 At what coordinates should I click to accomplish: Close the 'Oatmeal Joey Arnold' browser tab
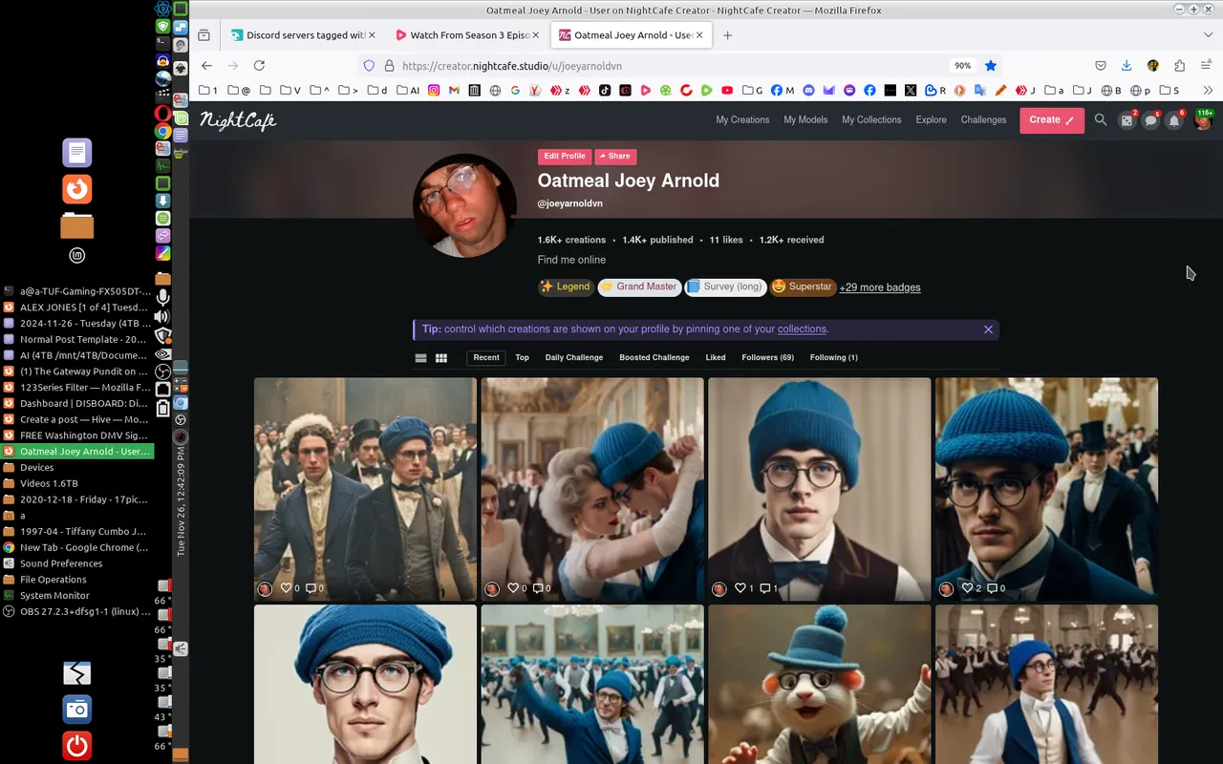(x=699, y=35)
